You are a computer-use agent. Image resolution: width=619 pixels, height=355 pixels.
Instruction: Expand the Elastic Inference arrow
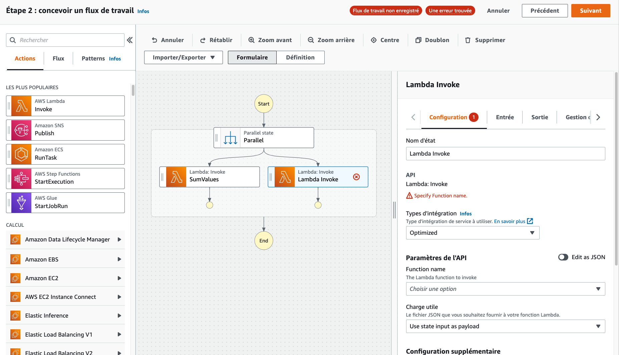(x=119, y=316)
